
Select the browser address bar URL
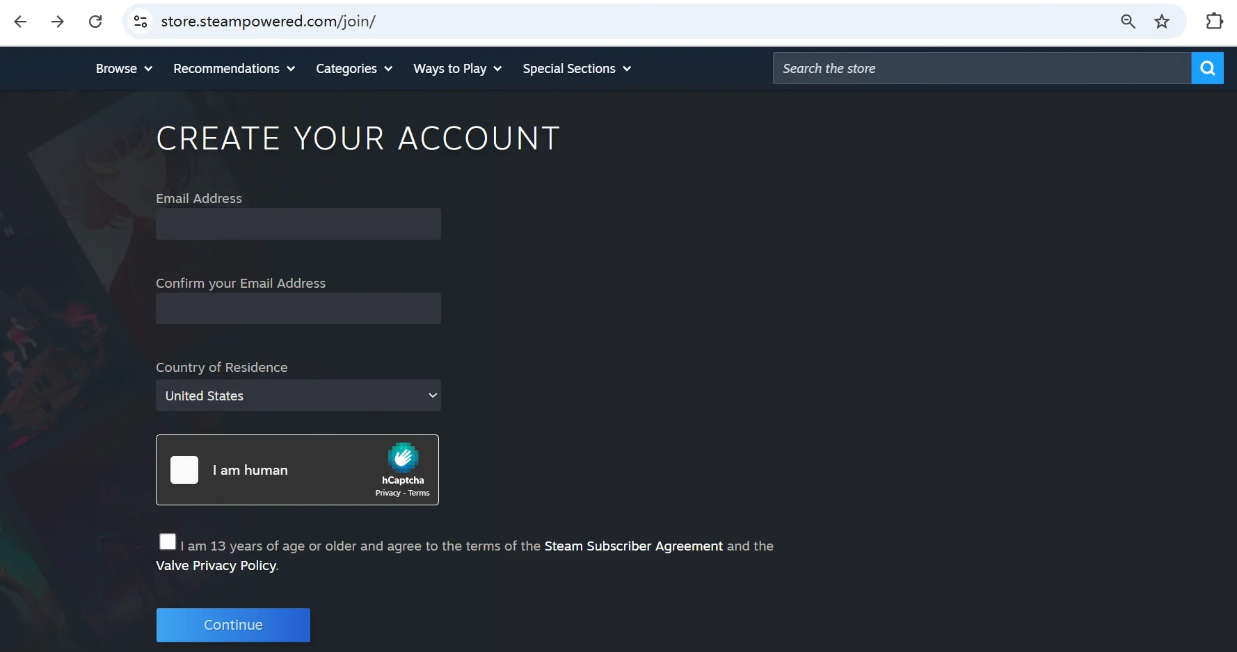pyautogui.click(x=269, y=22)
